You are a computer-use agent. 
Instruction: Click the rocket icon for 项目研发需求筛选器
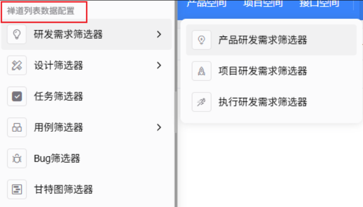[201, 71]
